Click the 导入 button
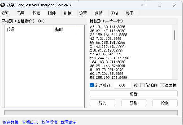This screenshot has height=125, width=183. tap(103, 103)
